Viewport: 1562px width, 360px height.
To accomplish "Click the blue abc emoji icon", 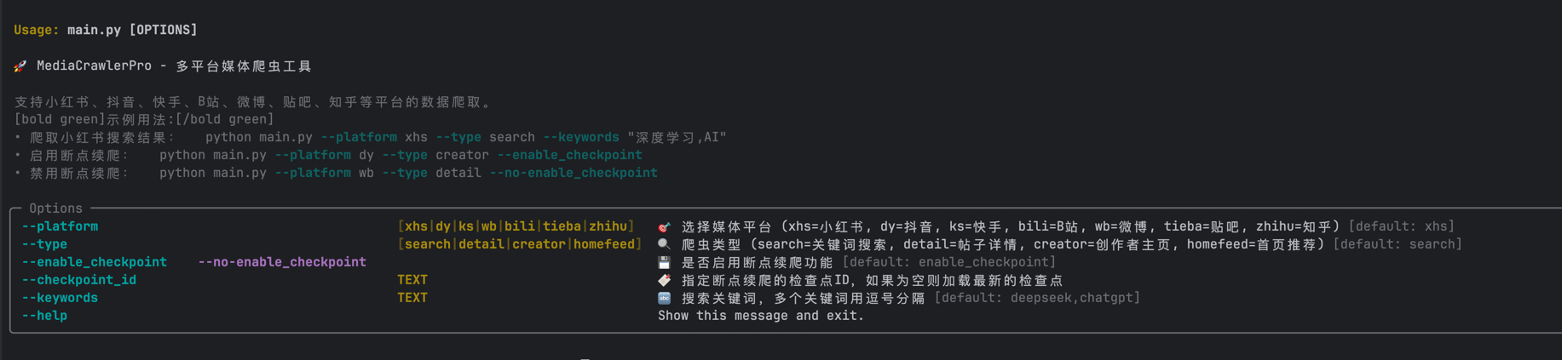I will (665, 298).
